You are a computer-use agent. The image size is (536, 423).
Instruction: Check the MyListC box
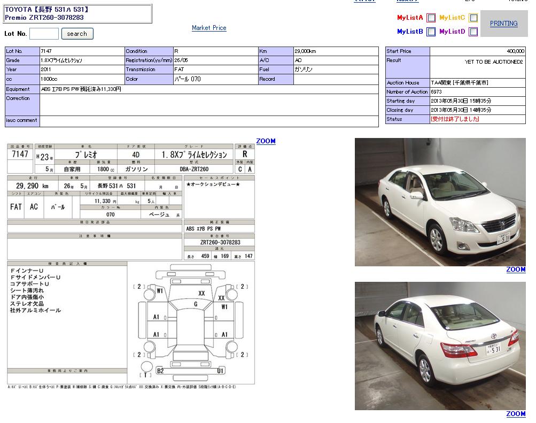473,18
